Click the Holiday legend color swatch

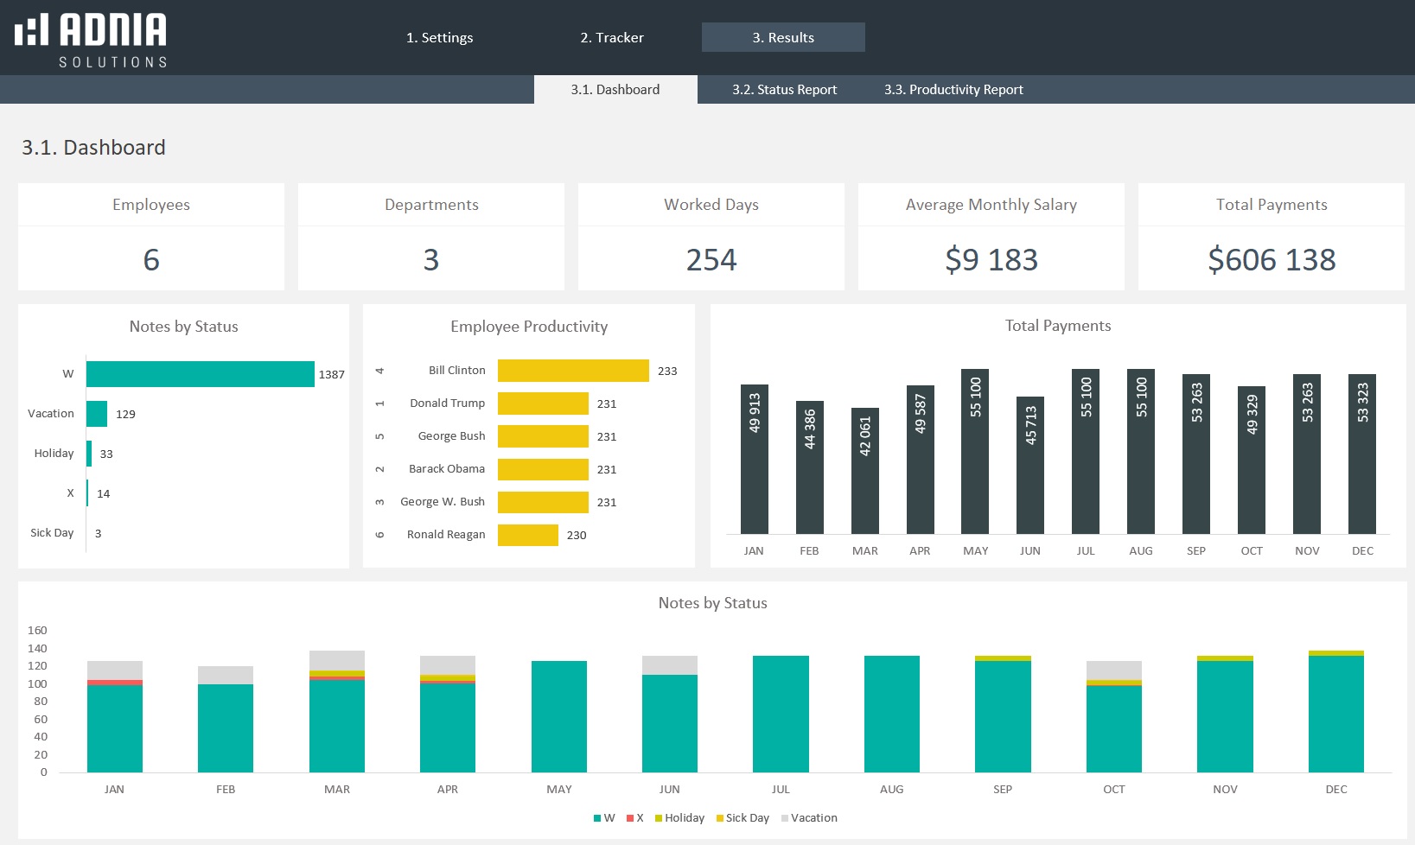[x=659, y=818]
